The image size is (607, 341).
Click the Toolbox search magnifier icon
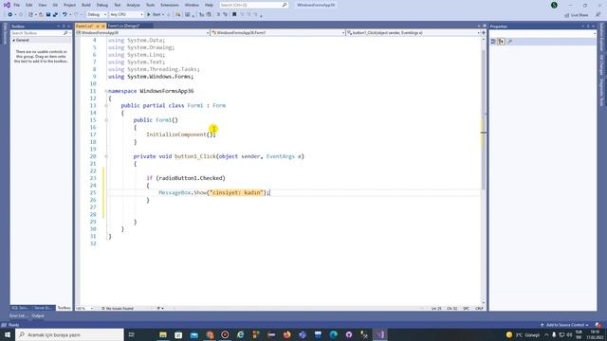pos(65,33)
